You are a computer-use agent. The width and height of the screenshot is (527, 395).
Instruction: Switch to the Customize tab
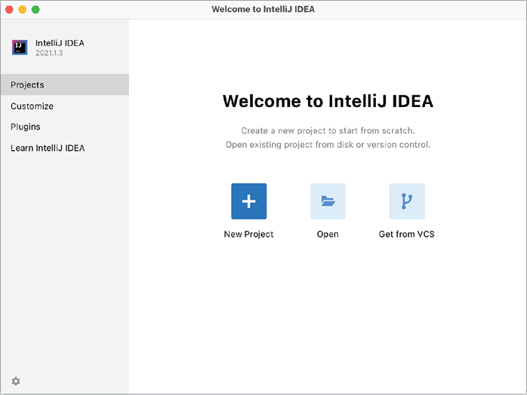click(32, 106)
